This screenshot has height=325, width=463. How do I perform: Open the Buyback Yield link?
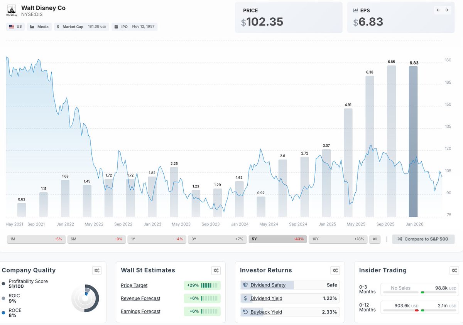(x=266, y=312)
